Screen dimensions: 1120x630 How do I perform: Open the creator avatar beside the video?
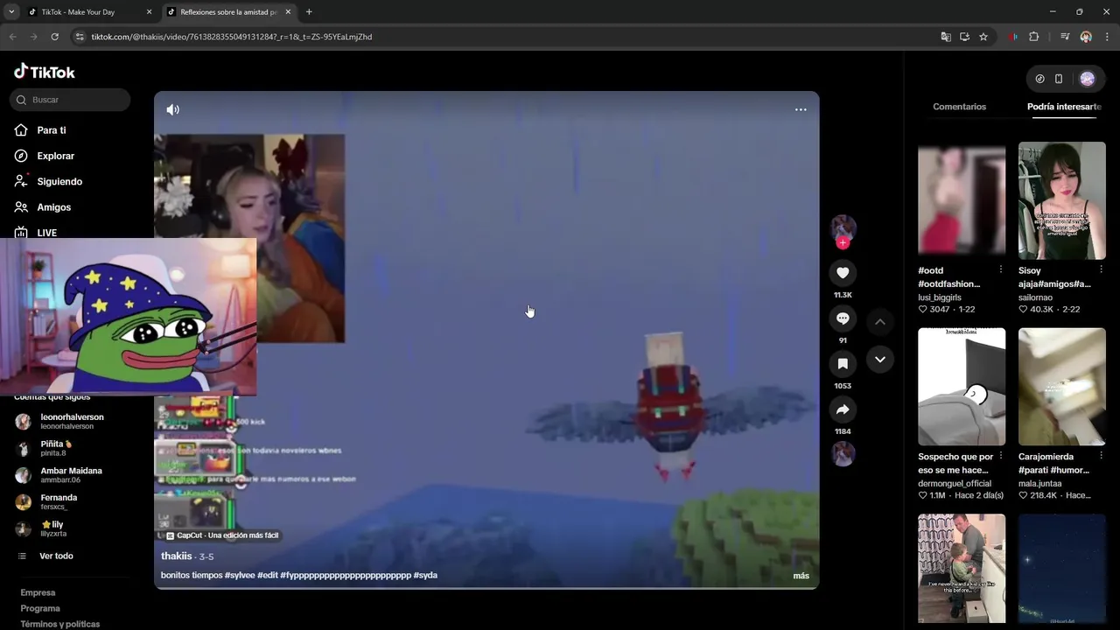tap(843, 227)
